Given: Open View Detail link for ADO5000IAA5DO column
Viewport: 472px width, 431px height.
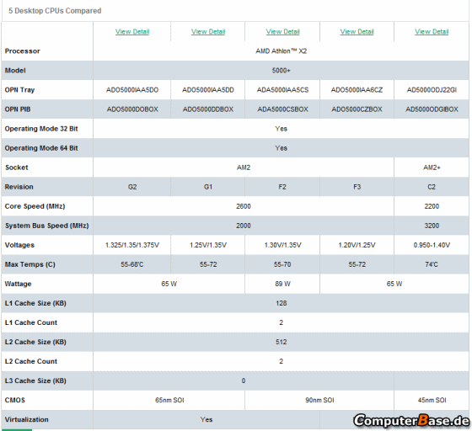Looking at the screenshot, I should click(132, 31).
